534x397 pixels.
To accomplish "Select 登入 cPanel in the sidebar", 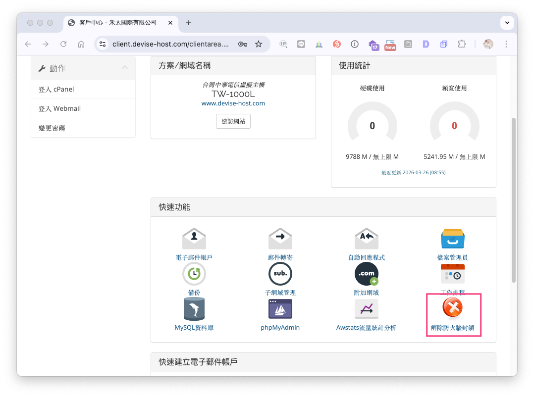I will 56,90.
